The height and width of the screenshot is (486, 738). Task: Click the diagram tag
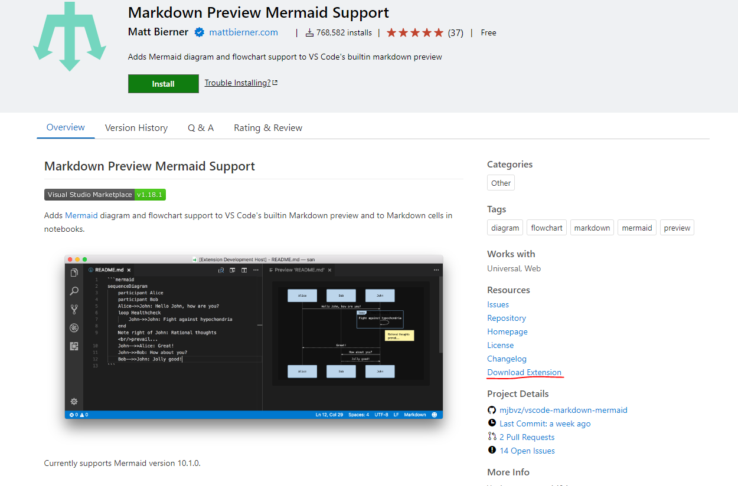click(x=505, y=228)
